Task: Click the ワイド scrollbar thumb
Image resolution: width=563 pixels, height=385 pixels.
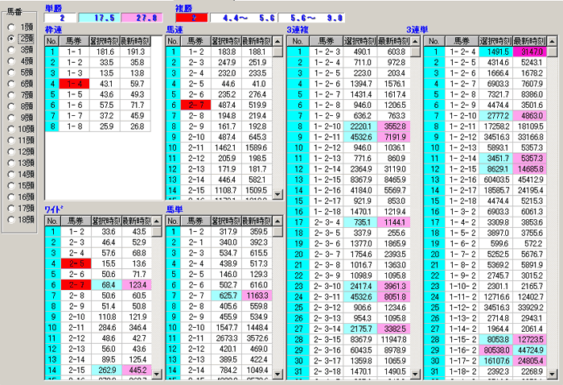Action: pos(157,231)
